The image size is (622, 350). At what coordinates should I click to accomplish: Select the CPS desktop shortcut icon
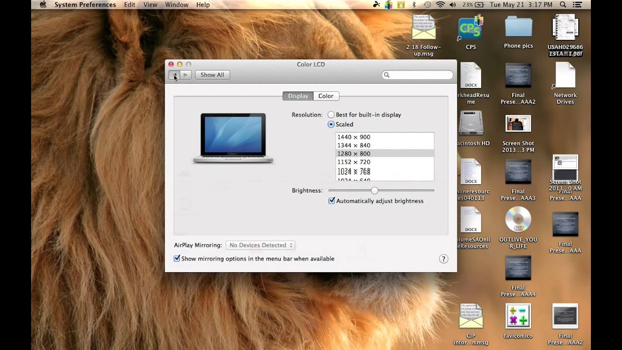click(470, 28)
